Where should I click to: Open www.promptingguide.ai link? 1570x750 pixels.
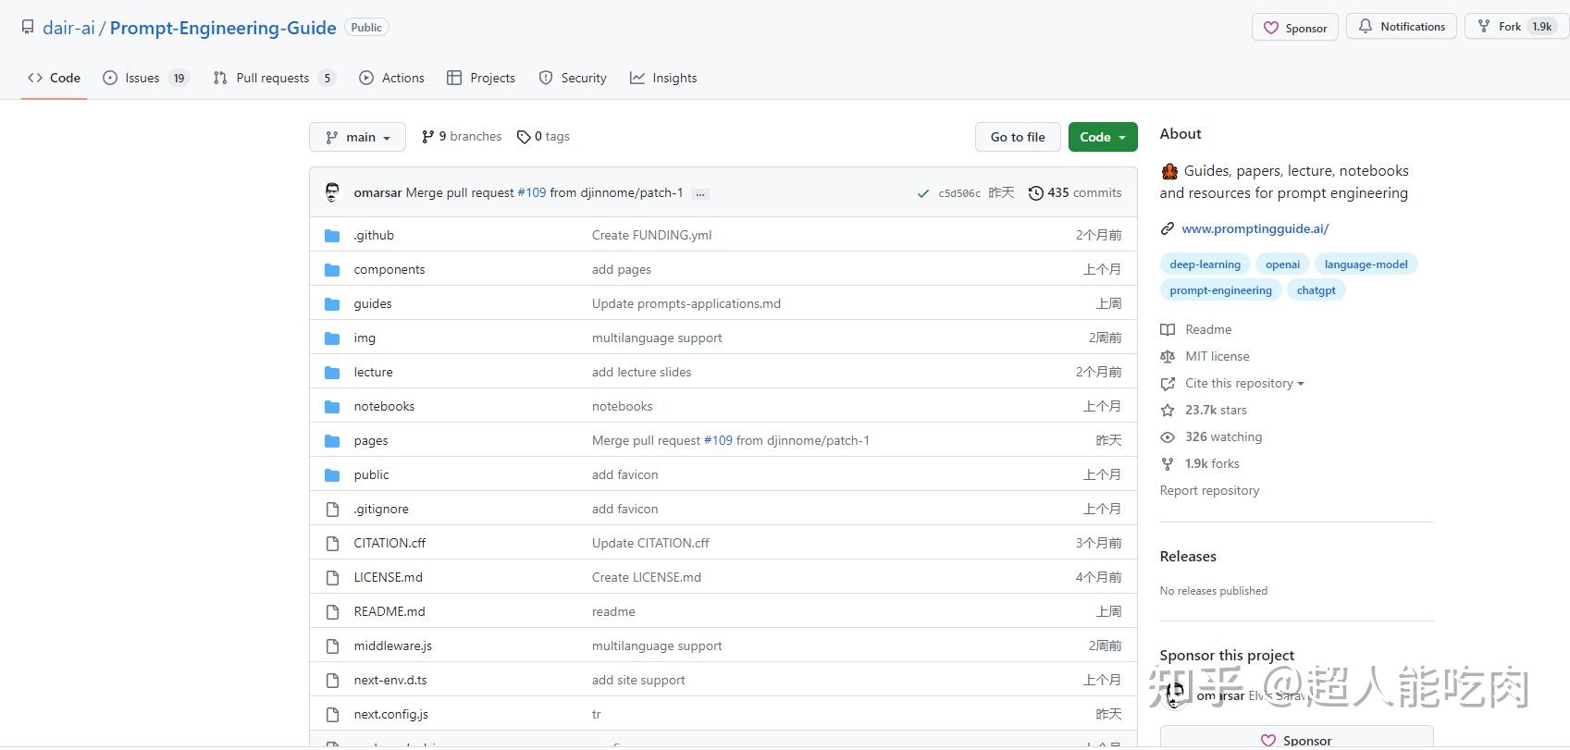click(x=1255, y=228)
